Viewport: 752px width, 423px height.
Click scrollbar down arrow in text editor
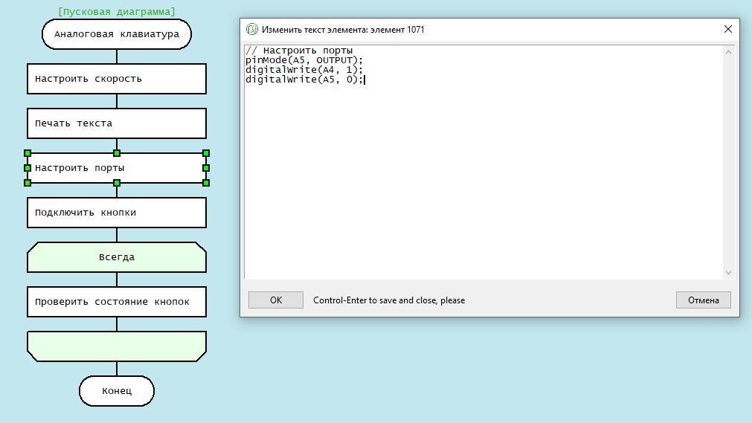tap(728, 273)
